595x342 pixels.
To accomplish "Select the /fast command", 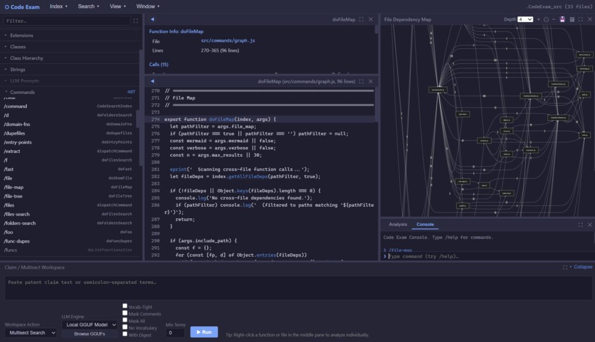I will tap(69, 169).
